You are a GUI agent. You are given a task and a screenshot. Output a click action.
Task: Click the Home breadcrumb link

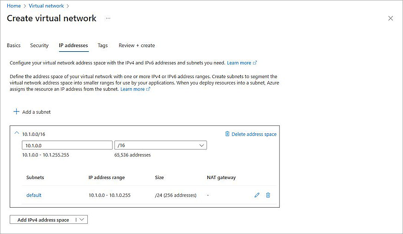(14, 6)
